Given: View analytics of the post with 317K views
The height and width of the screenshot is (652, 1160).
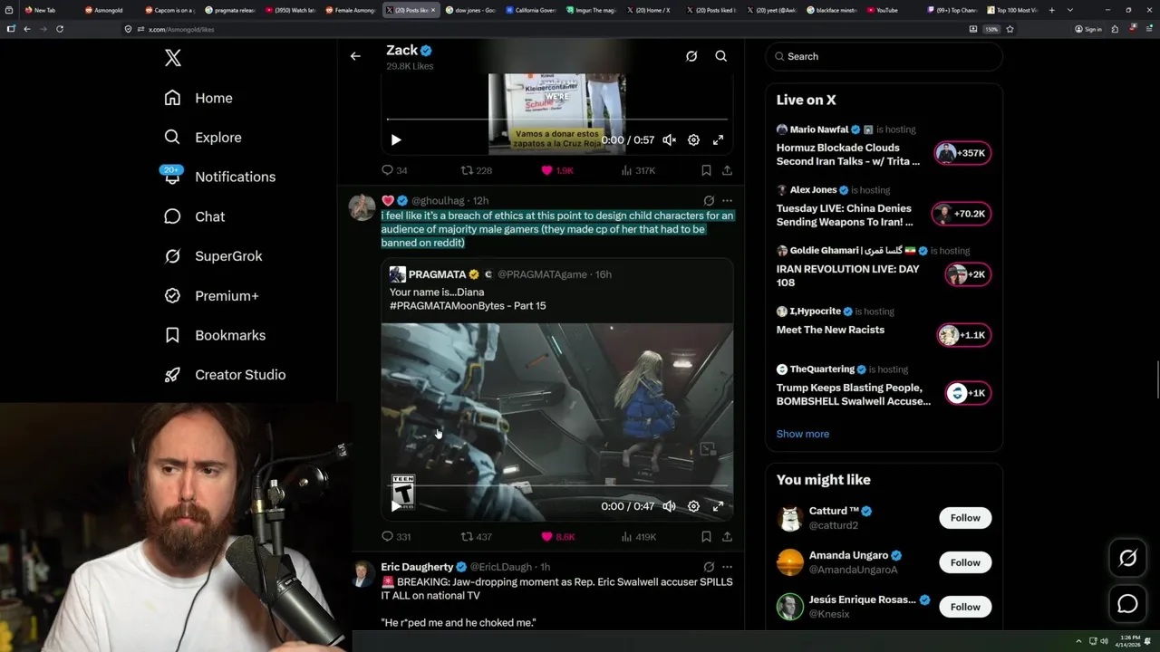Looking at the screenshot, I should (638, 170).
